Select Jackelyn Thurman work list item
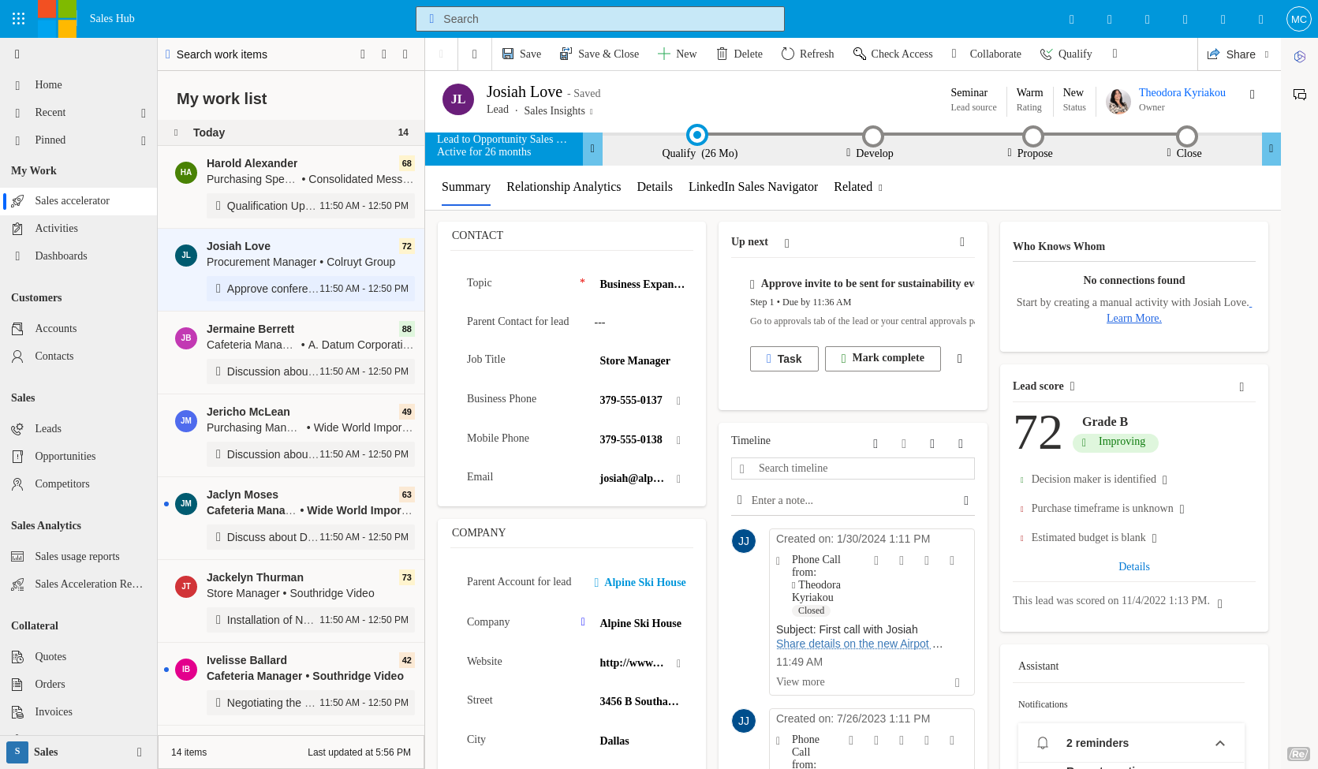Screen dimensions: 1318x769 tap(291, 601)
